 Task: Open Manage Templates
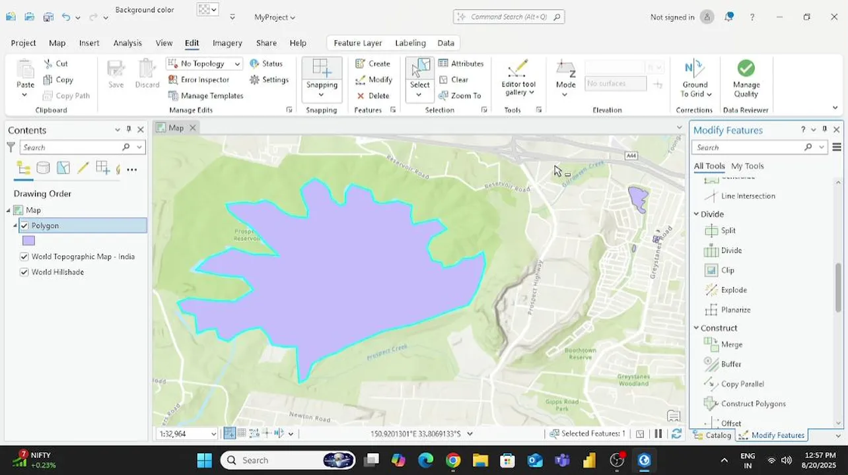coord(205,96)
